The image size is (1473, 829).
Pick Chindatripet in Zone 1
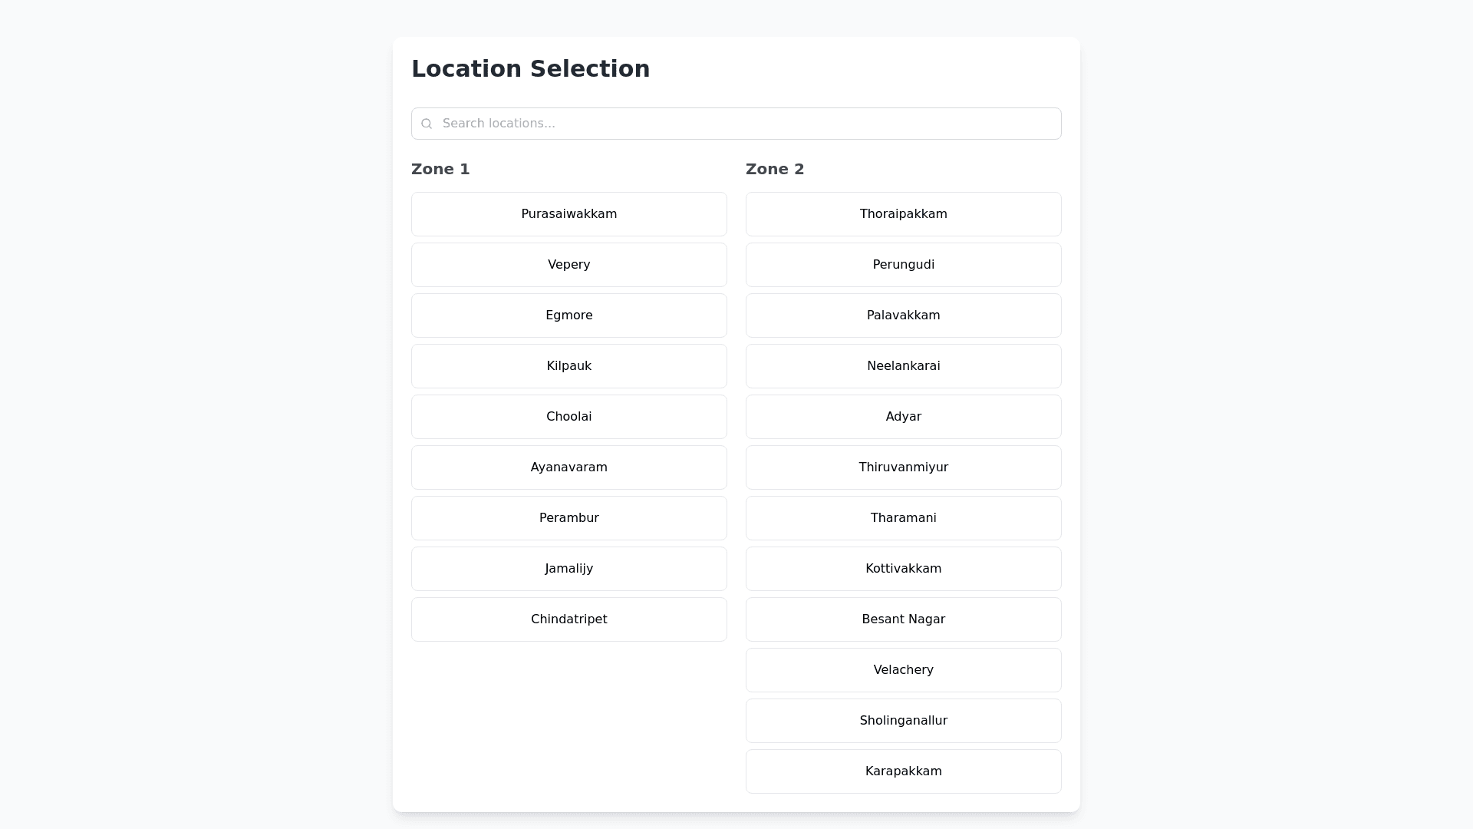click(568, 619)
